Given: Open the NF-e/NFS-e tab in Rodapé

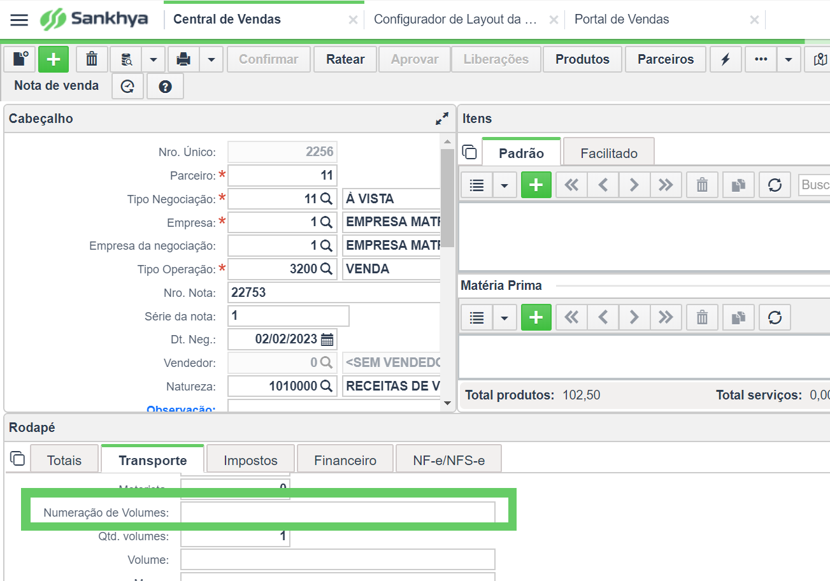Looking at the screenshot, I should tap(449, 460).
